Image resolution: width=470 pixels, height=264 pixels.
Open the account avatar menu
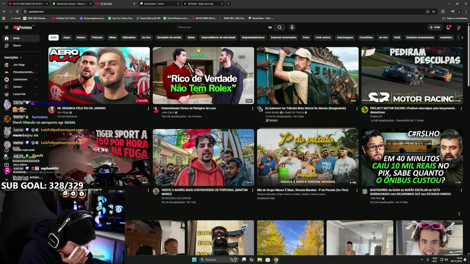459,27
